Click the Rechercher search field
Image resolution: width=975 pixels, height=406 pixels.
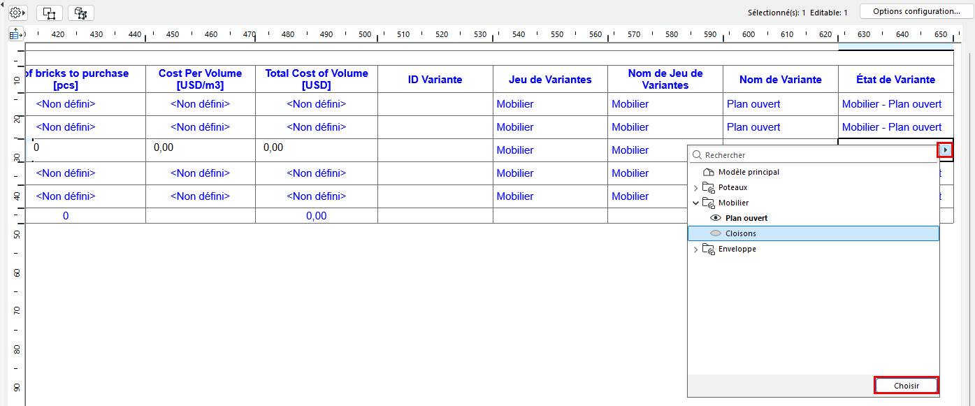[813, 155]
